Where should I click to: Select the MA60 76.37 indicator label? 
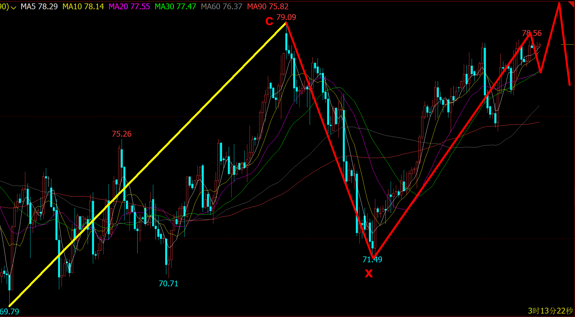[x=221, y=7]
